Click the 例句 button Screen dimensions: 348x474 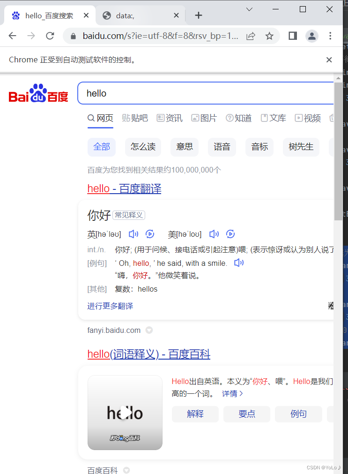point(298,414)
